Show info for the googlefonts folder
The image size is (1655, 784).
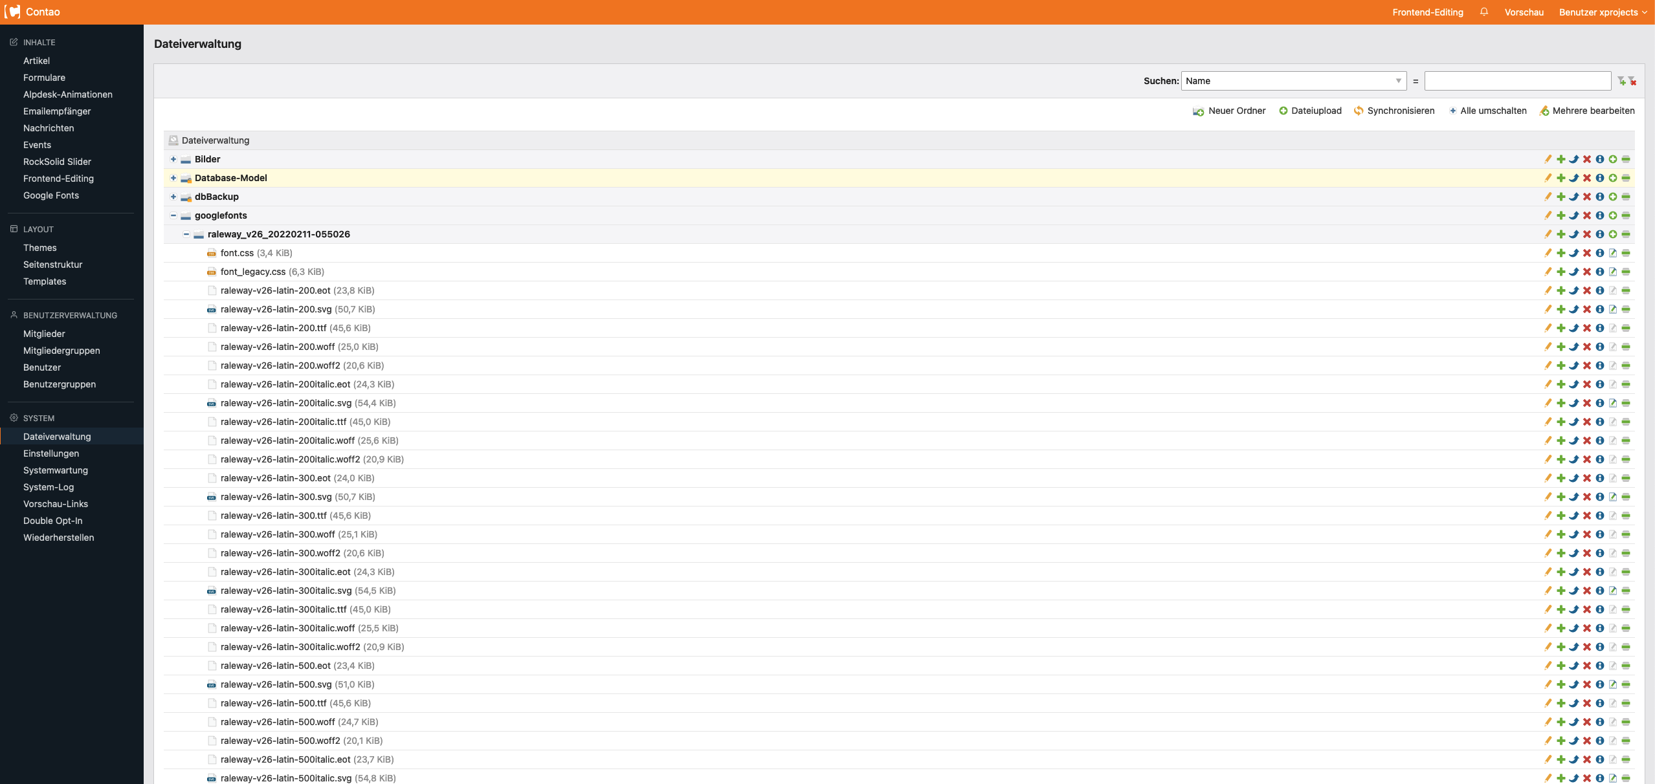(x=1599, y=215)
